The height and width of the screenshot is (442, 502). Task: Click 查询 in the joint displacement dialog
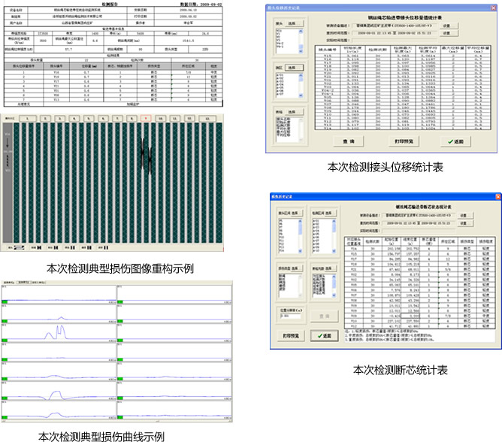click(347, 141)
